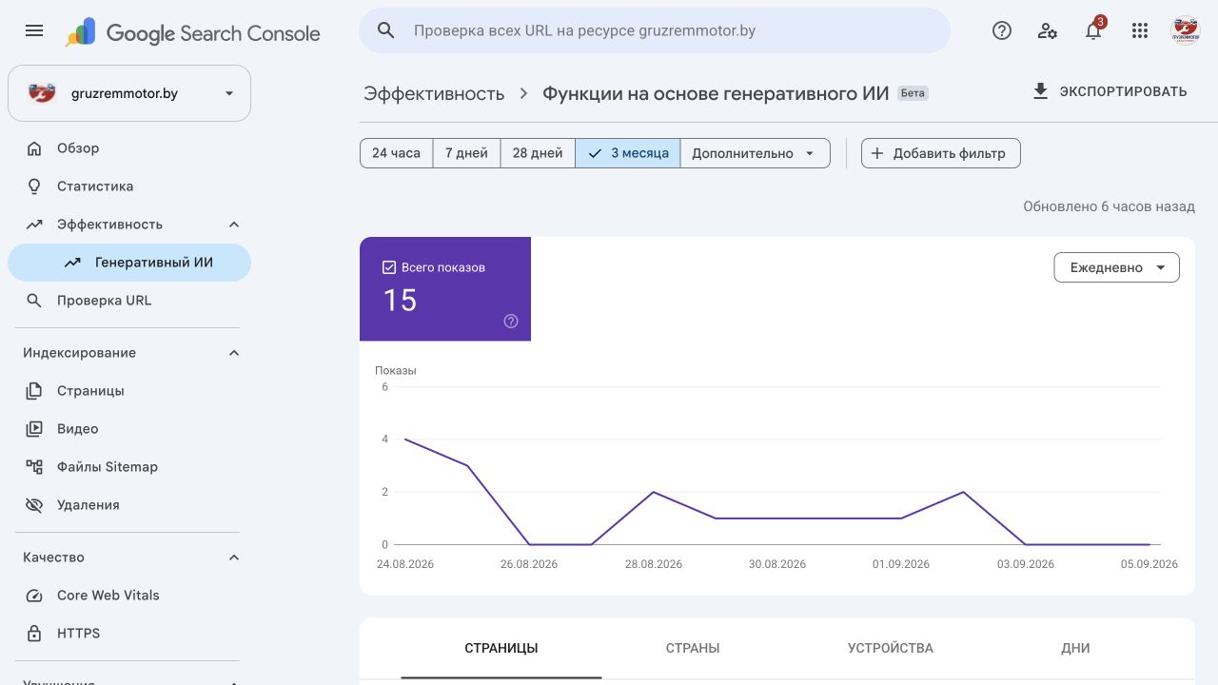Open Страницы indexing report in sidebar
Screen dimensions: 1218x685
[x=129, y=391]
